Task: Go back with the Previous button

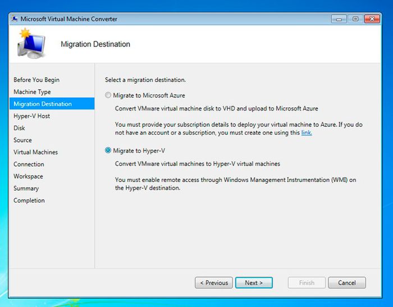Action: (x=214, y=283)
